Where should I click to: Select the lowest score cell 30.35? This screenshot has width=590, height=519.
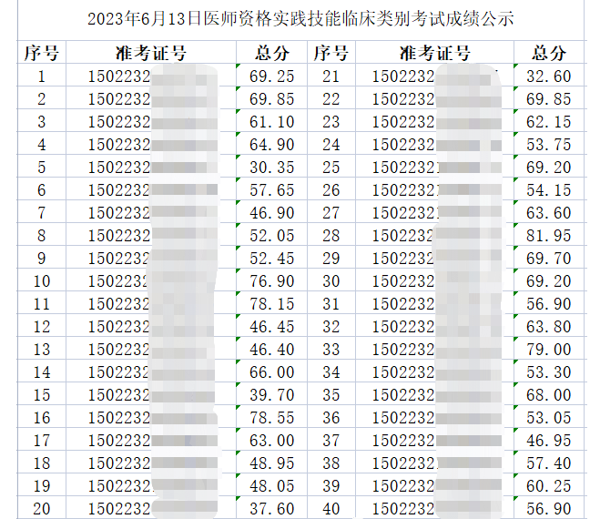pyautogui.click(x=271, y=168)
